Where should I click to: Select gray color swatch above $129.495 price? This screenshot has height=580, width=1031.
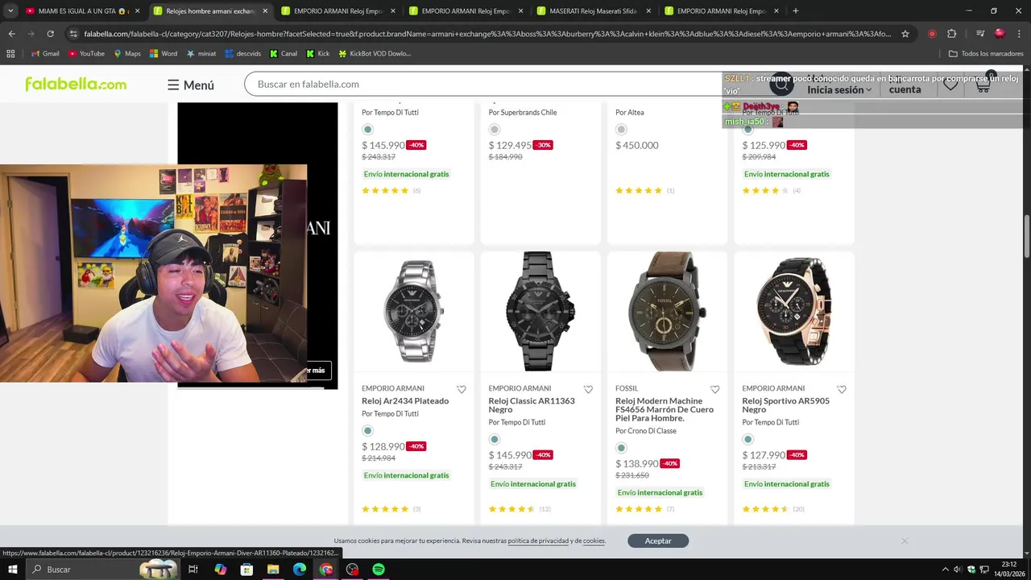pyautogui.click(x=495, y=129)
